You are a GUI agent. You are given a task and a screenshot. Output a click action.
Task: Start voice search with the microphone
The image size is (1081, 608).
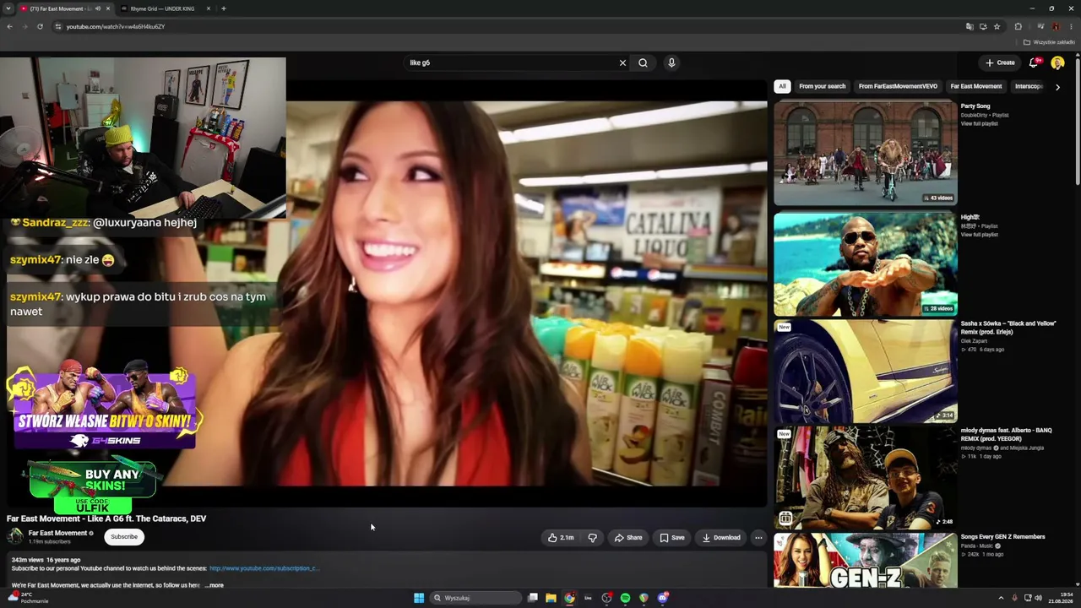pos(671,62)
